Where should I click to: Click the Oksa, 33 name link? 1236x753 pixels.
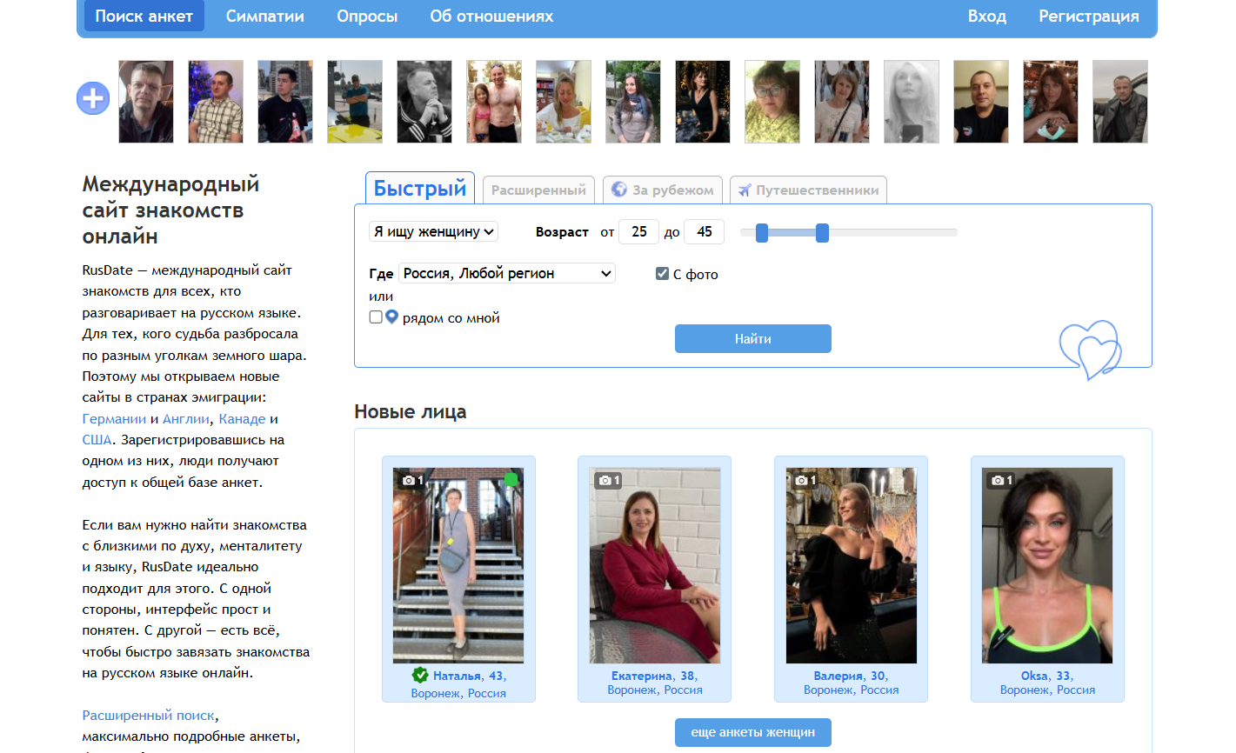click(1047, 676)
